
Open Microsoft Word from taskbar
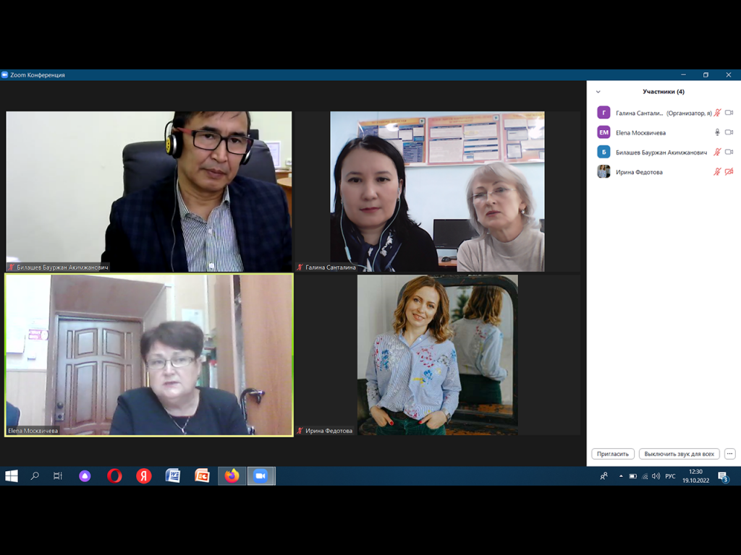coord(173,476)
